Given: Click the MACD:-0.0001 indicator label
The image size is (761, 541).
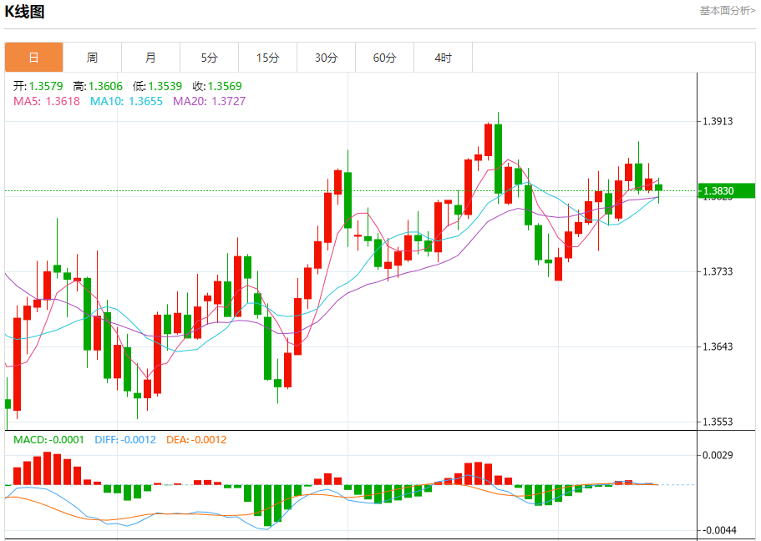Looking at the screenshot, I should tap(48, 440).
